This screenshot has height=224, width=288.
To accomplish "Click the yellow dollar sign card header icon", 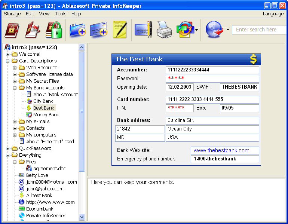I will 253,59.
